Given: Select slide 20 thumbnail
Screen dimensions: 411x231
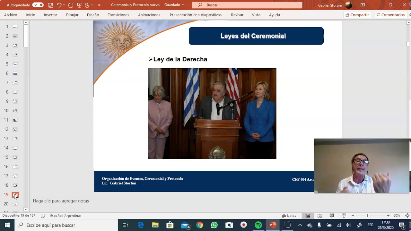Looking at the screenshot, I should click(x=15, y=204).
